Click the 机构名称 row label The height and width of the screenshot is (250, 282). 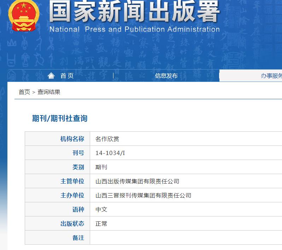pos(72,139)
